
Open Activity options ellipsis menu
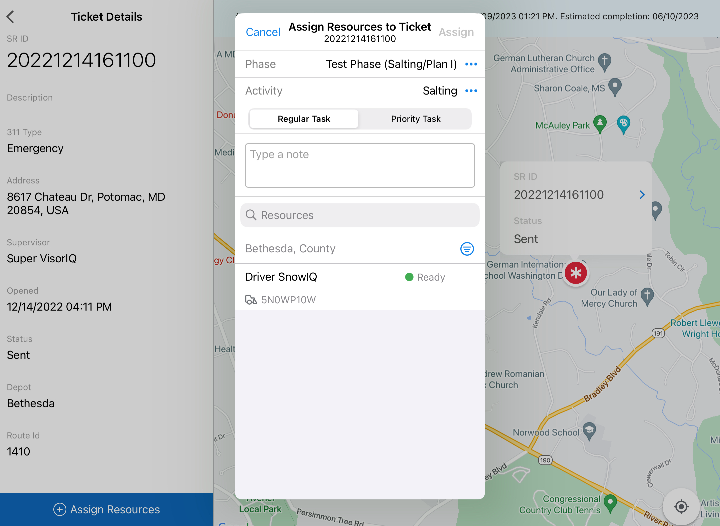click(x=471, y=91)
